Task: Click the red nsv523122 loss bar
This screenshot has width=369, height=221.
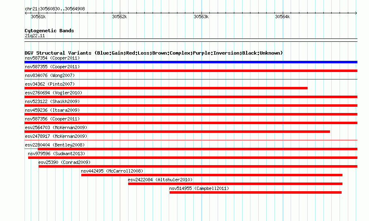Action: [191, 106]
